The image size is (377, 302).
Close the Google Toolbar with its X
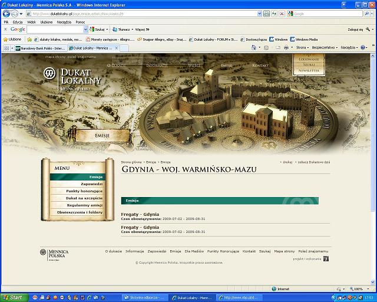click(x=5, y=29)
